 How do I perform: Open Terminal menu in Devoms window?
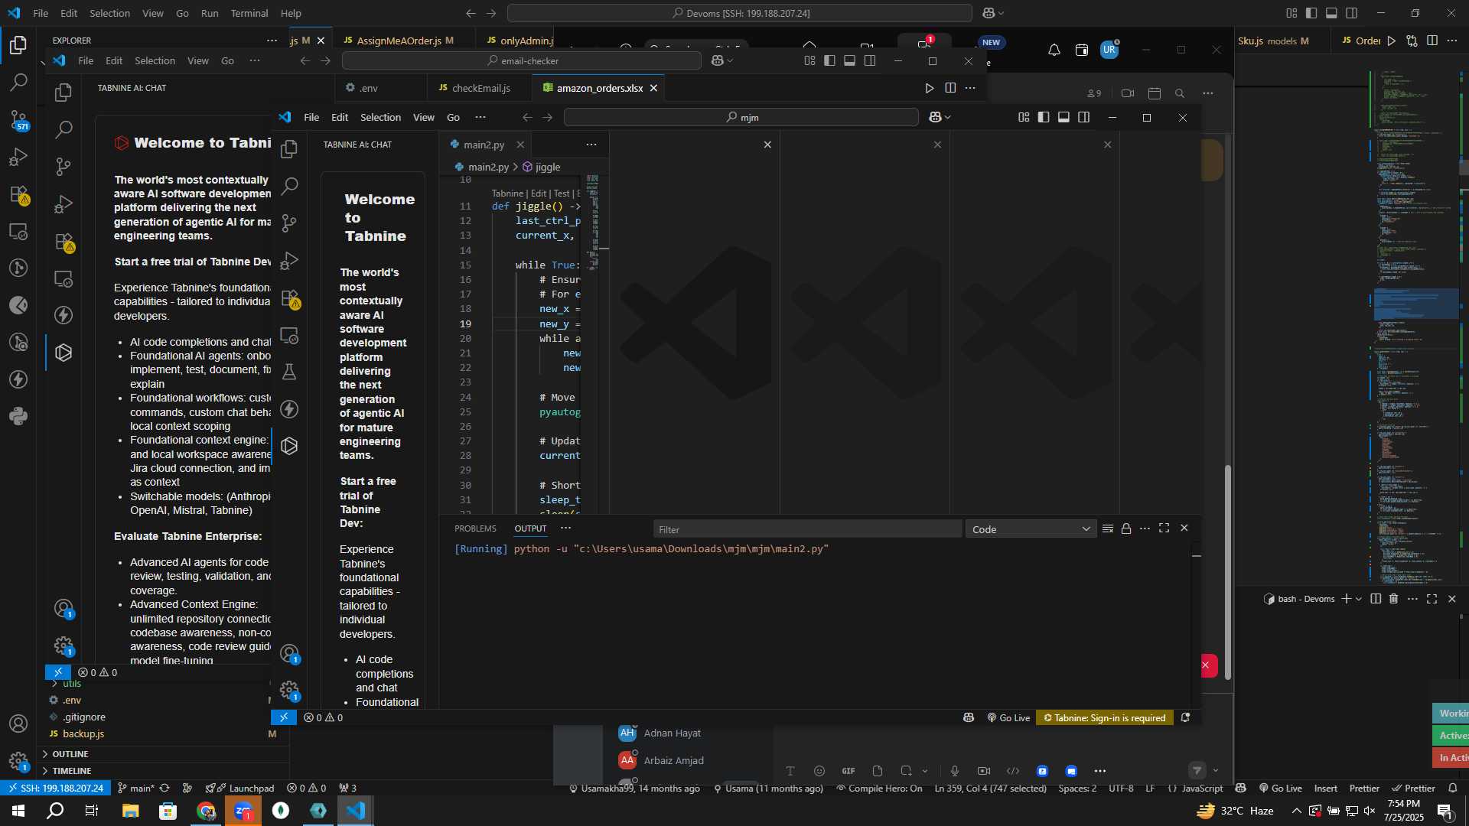click(x=249, y=13)
